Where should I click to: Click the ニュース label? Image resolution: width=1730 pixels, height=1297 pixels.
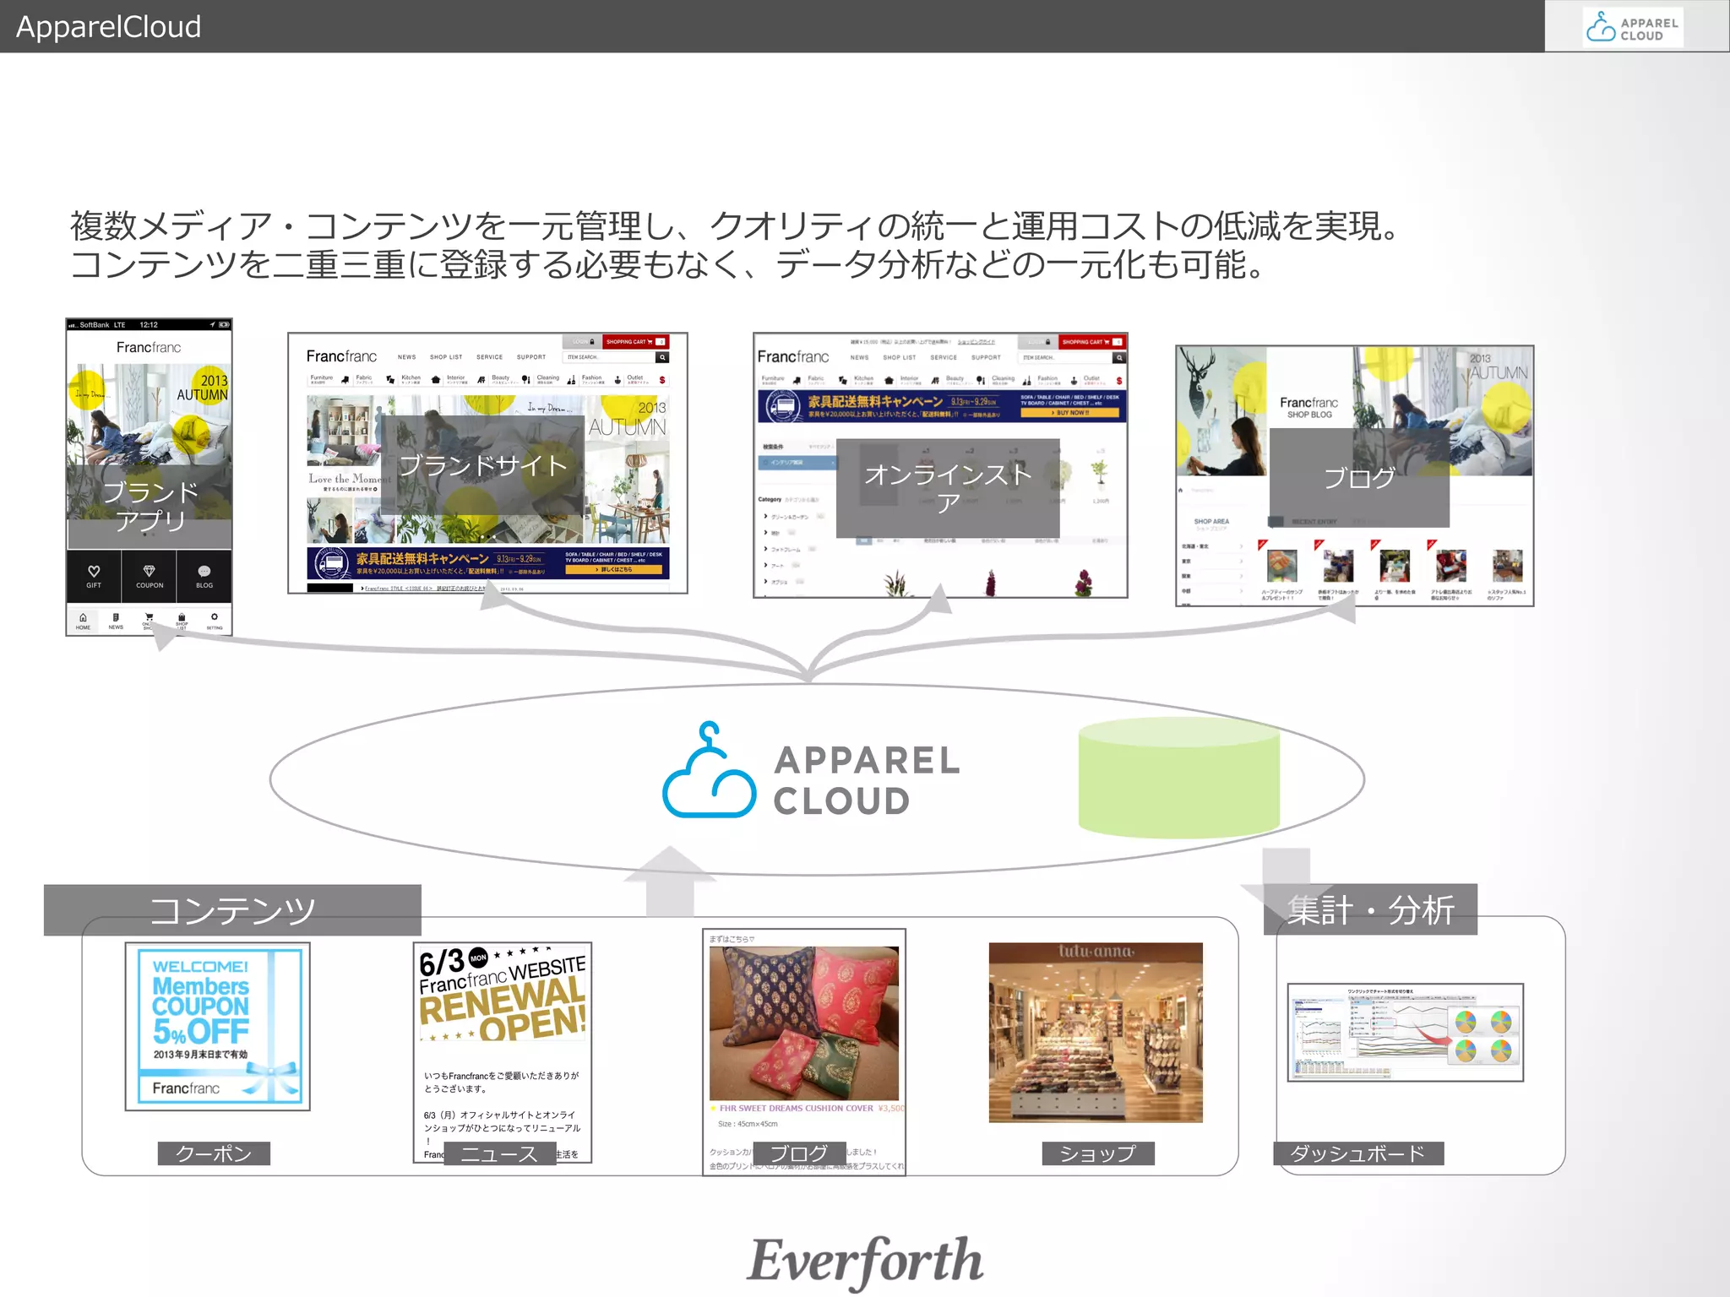pos(499,1153)
